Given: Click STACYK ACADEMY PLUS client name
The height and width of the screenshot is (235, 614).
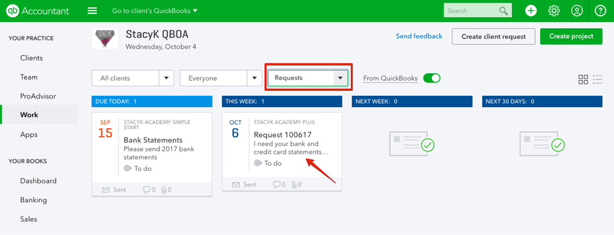Looking at the screenshot, I should (x=284, y=122).
